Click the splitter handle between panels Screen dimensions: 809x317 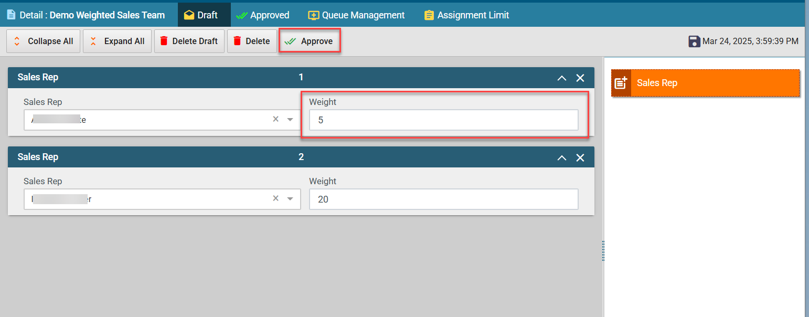pyautogui.click(x=603, y=251)
